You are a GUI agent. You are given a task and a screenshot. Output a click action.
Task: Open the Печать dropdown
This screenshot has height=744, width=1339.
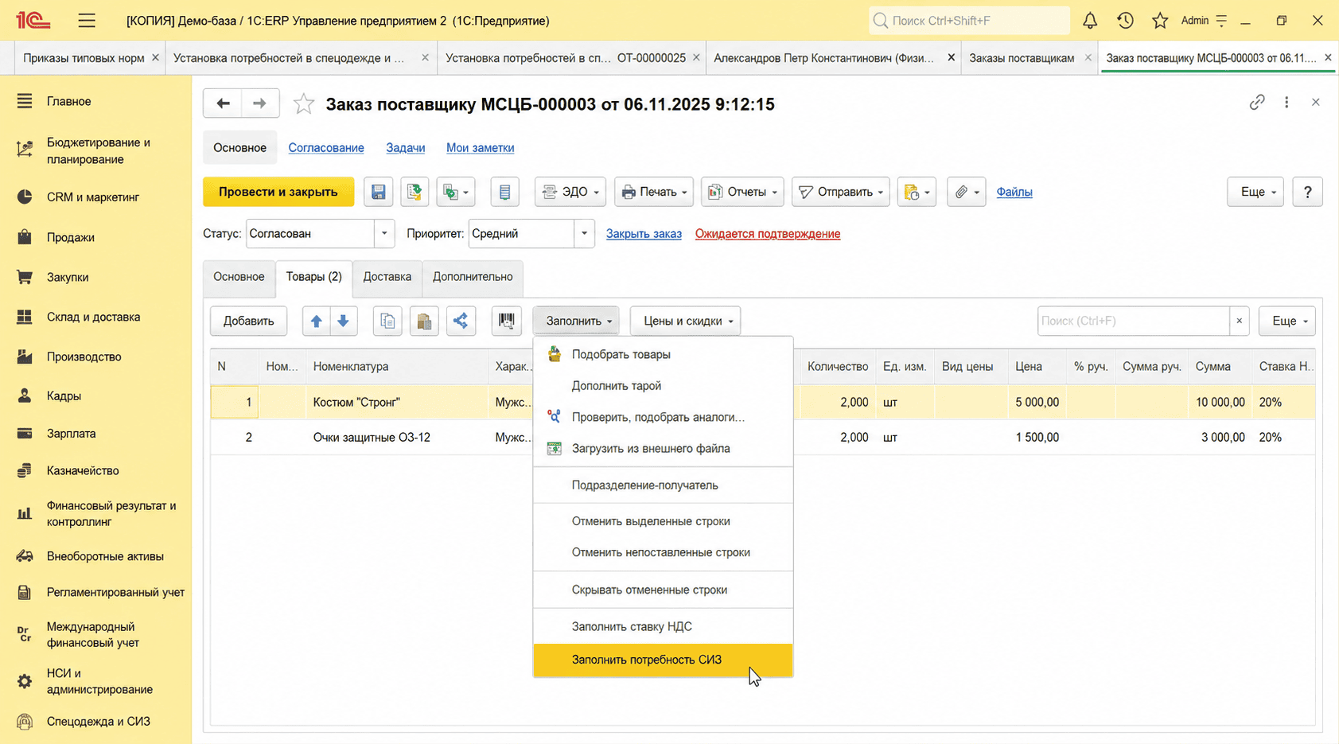654,192
